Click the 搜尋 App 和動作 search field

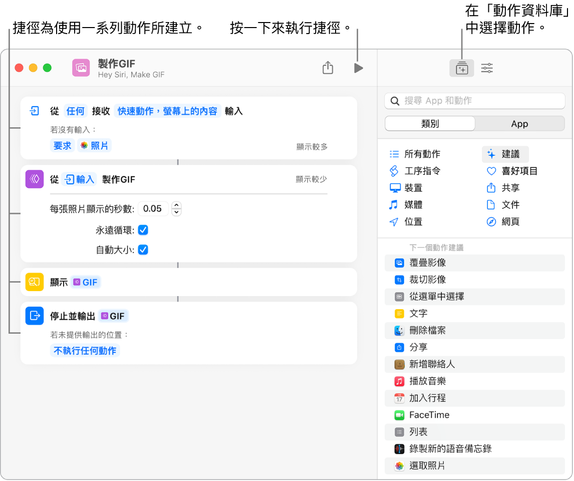[474, 101]
